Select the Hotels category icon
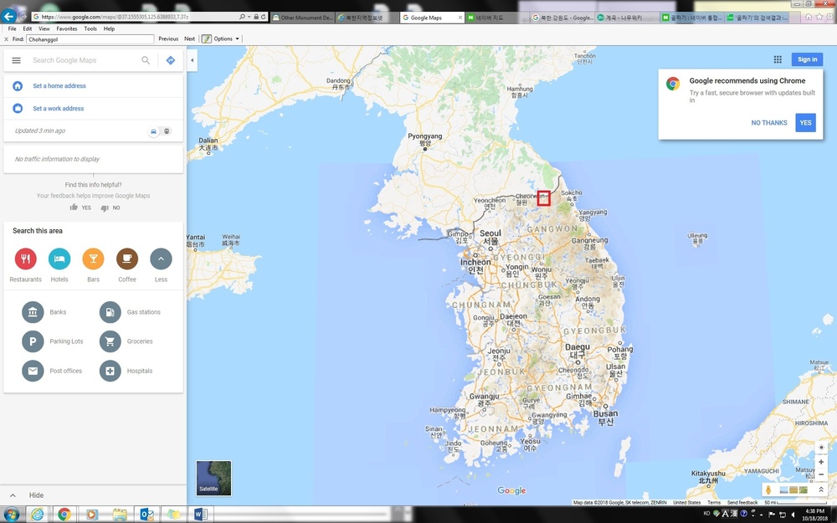The image size is (837, 523). 59,259
